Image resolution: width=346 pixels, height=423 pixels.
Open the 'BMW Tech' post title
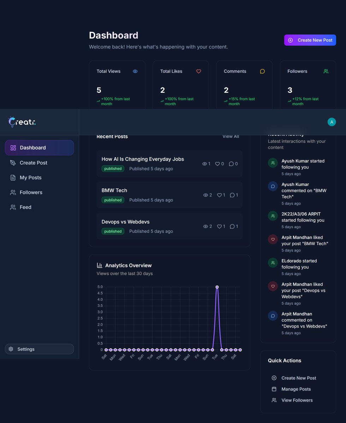pyautogui.click(x=114, y=190)
